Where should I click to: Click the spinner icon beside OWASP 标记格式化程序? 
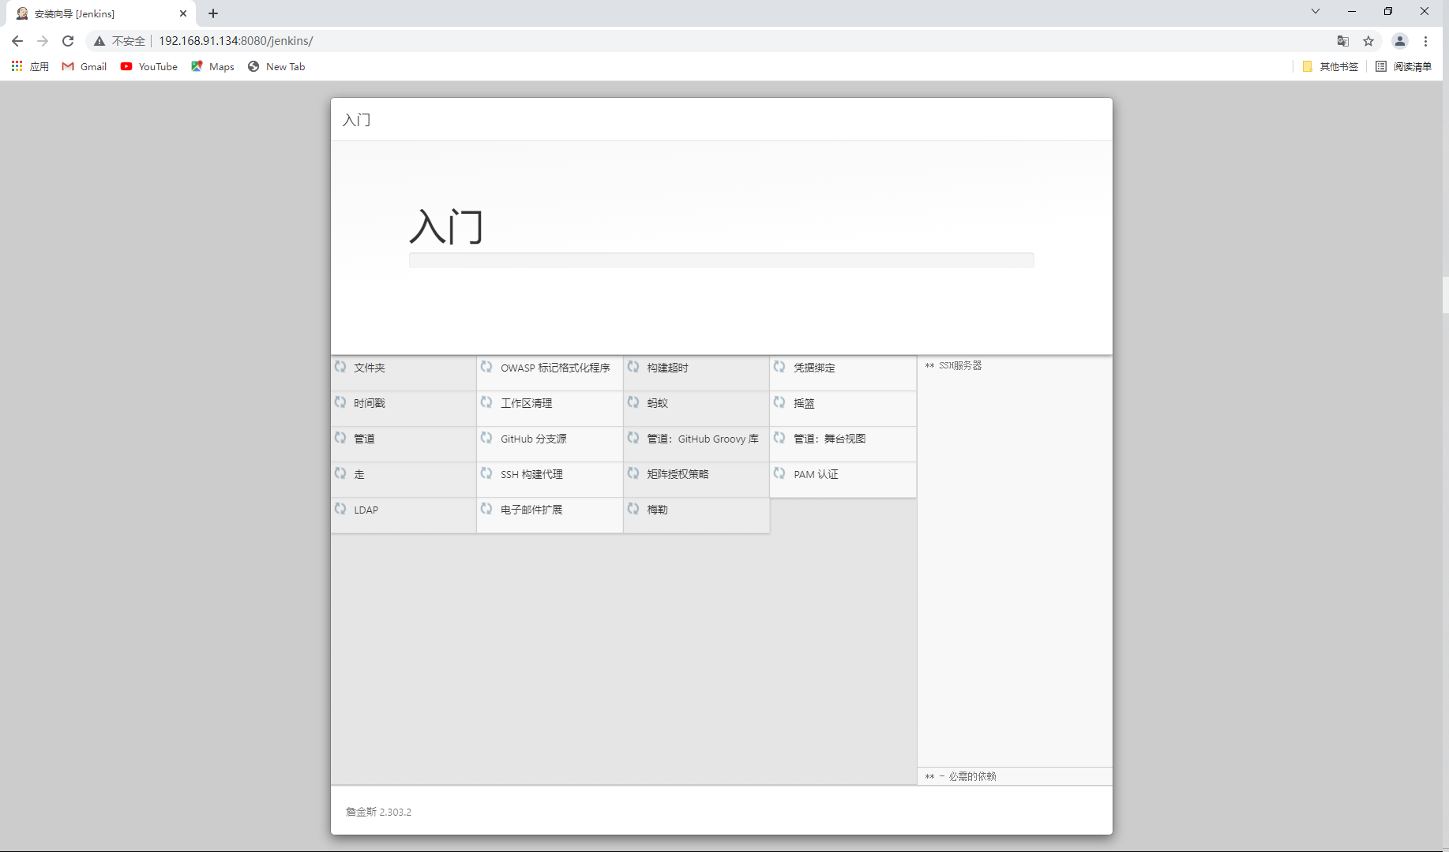click(x=486, y=367)
